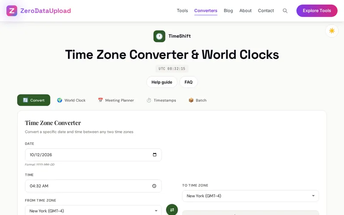344x215 pixels.
Task: Click the TimeShift title text
Action: [x=179, y=36]
